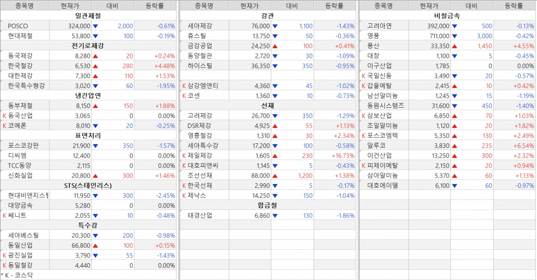Open the 동부제철 stock entry

coord(20,106)
